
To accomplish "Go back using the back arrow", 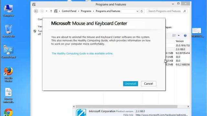I will [x=36, y=11].
